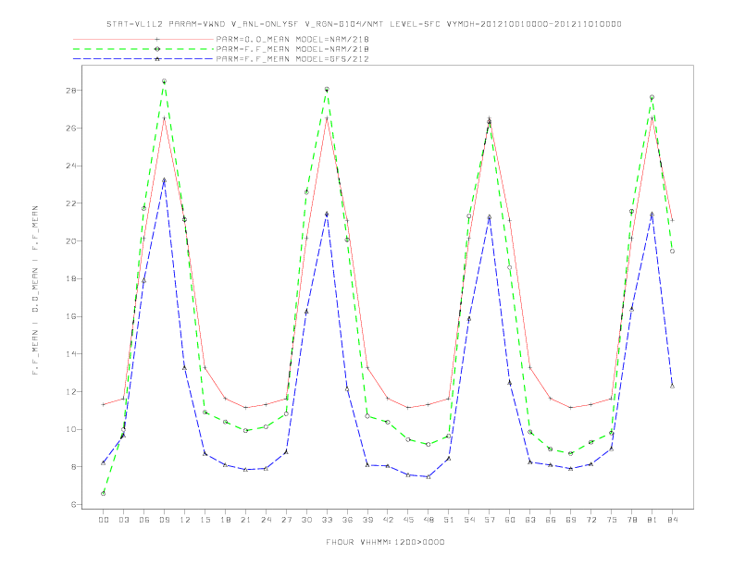This screenshot has width=733, height=566.
Task: Click legend text PARM=O.O_MEAN MODEL=NAM/218
Action: point(292,39)
